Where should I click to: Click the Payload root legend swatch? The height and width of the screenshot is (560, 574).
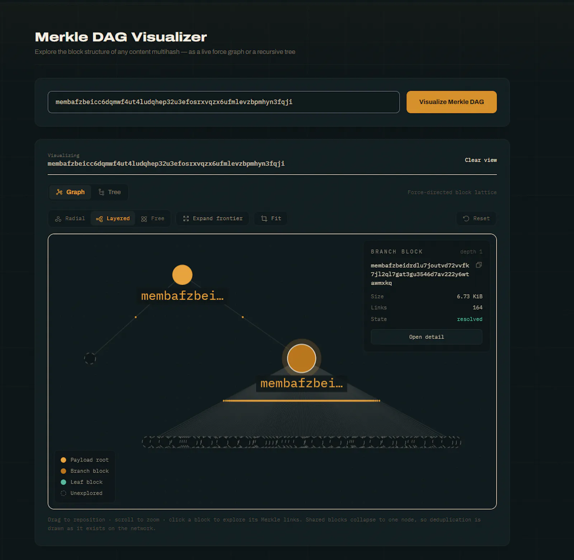tap(63, 460)
